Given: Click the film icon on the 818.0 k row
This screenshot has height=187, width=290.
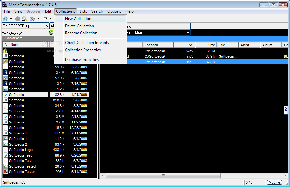Looking at the screenshot, I should tap(6, 100).
